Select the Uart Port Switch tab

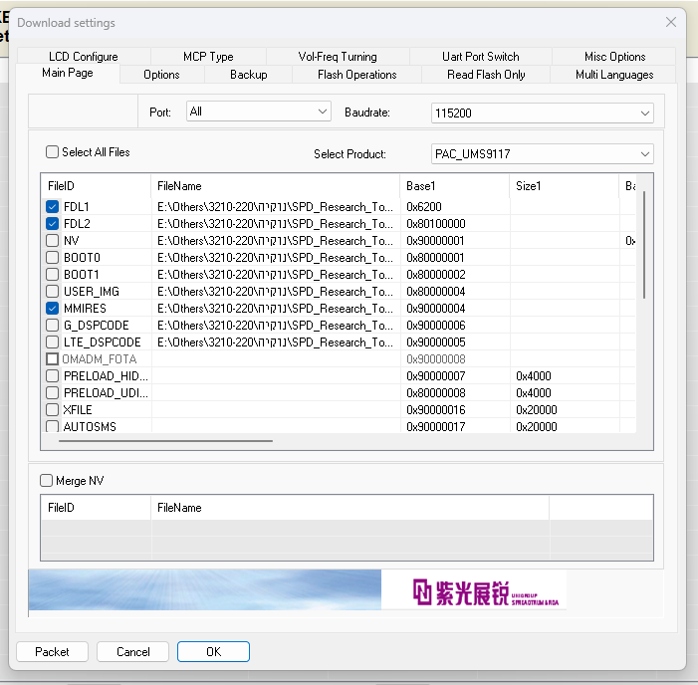(x=480, y=57)
